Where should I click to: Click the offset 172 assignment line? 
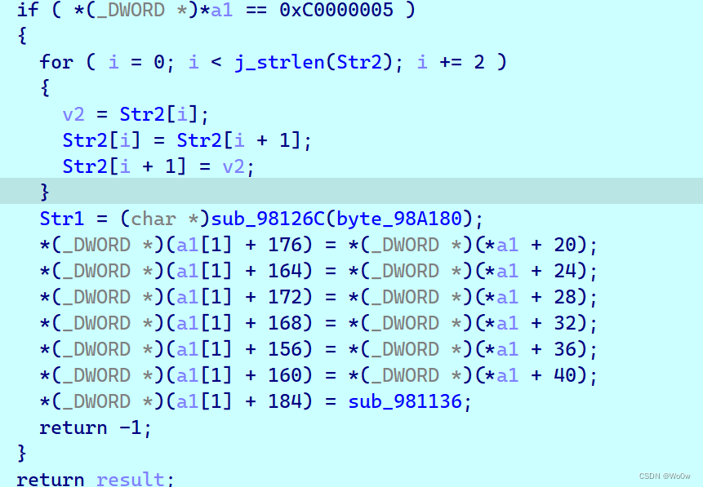point(318,297)
